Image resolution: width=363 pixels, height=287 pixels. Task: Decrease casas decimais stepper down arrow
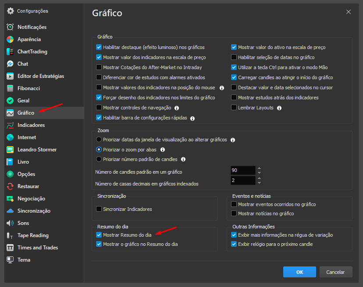[x=259, y=182]
